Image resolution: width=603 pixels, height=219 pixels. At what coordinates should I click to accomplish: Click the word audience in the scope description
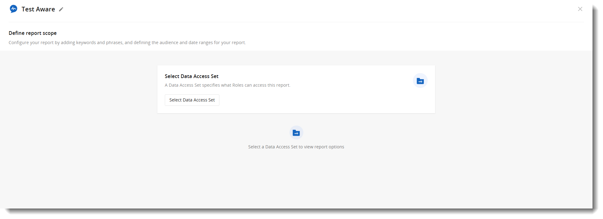tap(169, 43)
